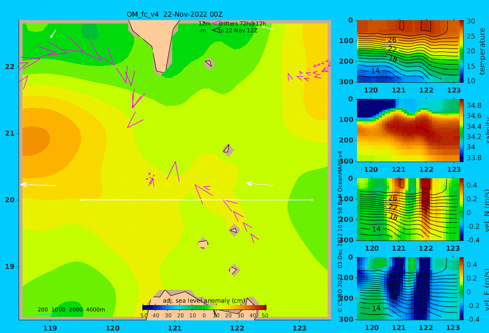This screenshot has height=333, width=489.
Task: Click the 30 tick on temperature color bar
Action: [x=470, y=21]
